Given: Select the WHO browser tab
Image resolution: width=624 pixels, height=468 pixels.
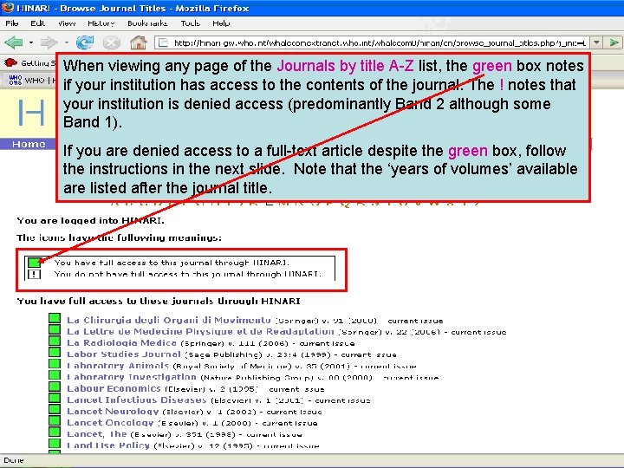Looking at the screenshot, I should [x=29, y=80].
